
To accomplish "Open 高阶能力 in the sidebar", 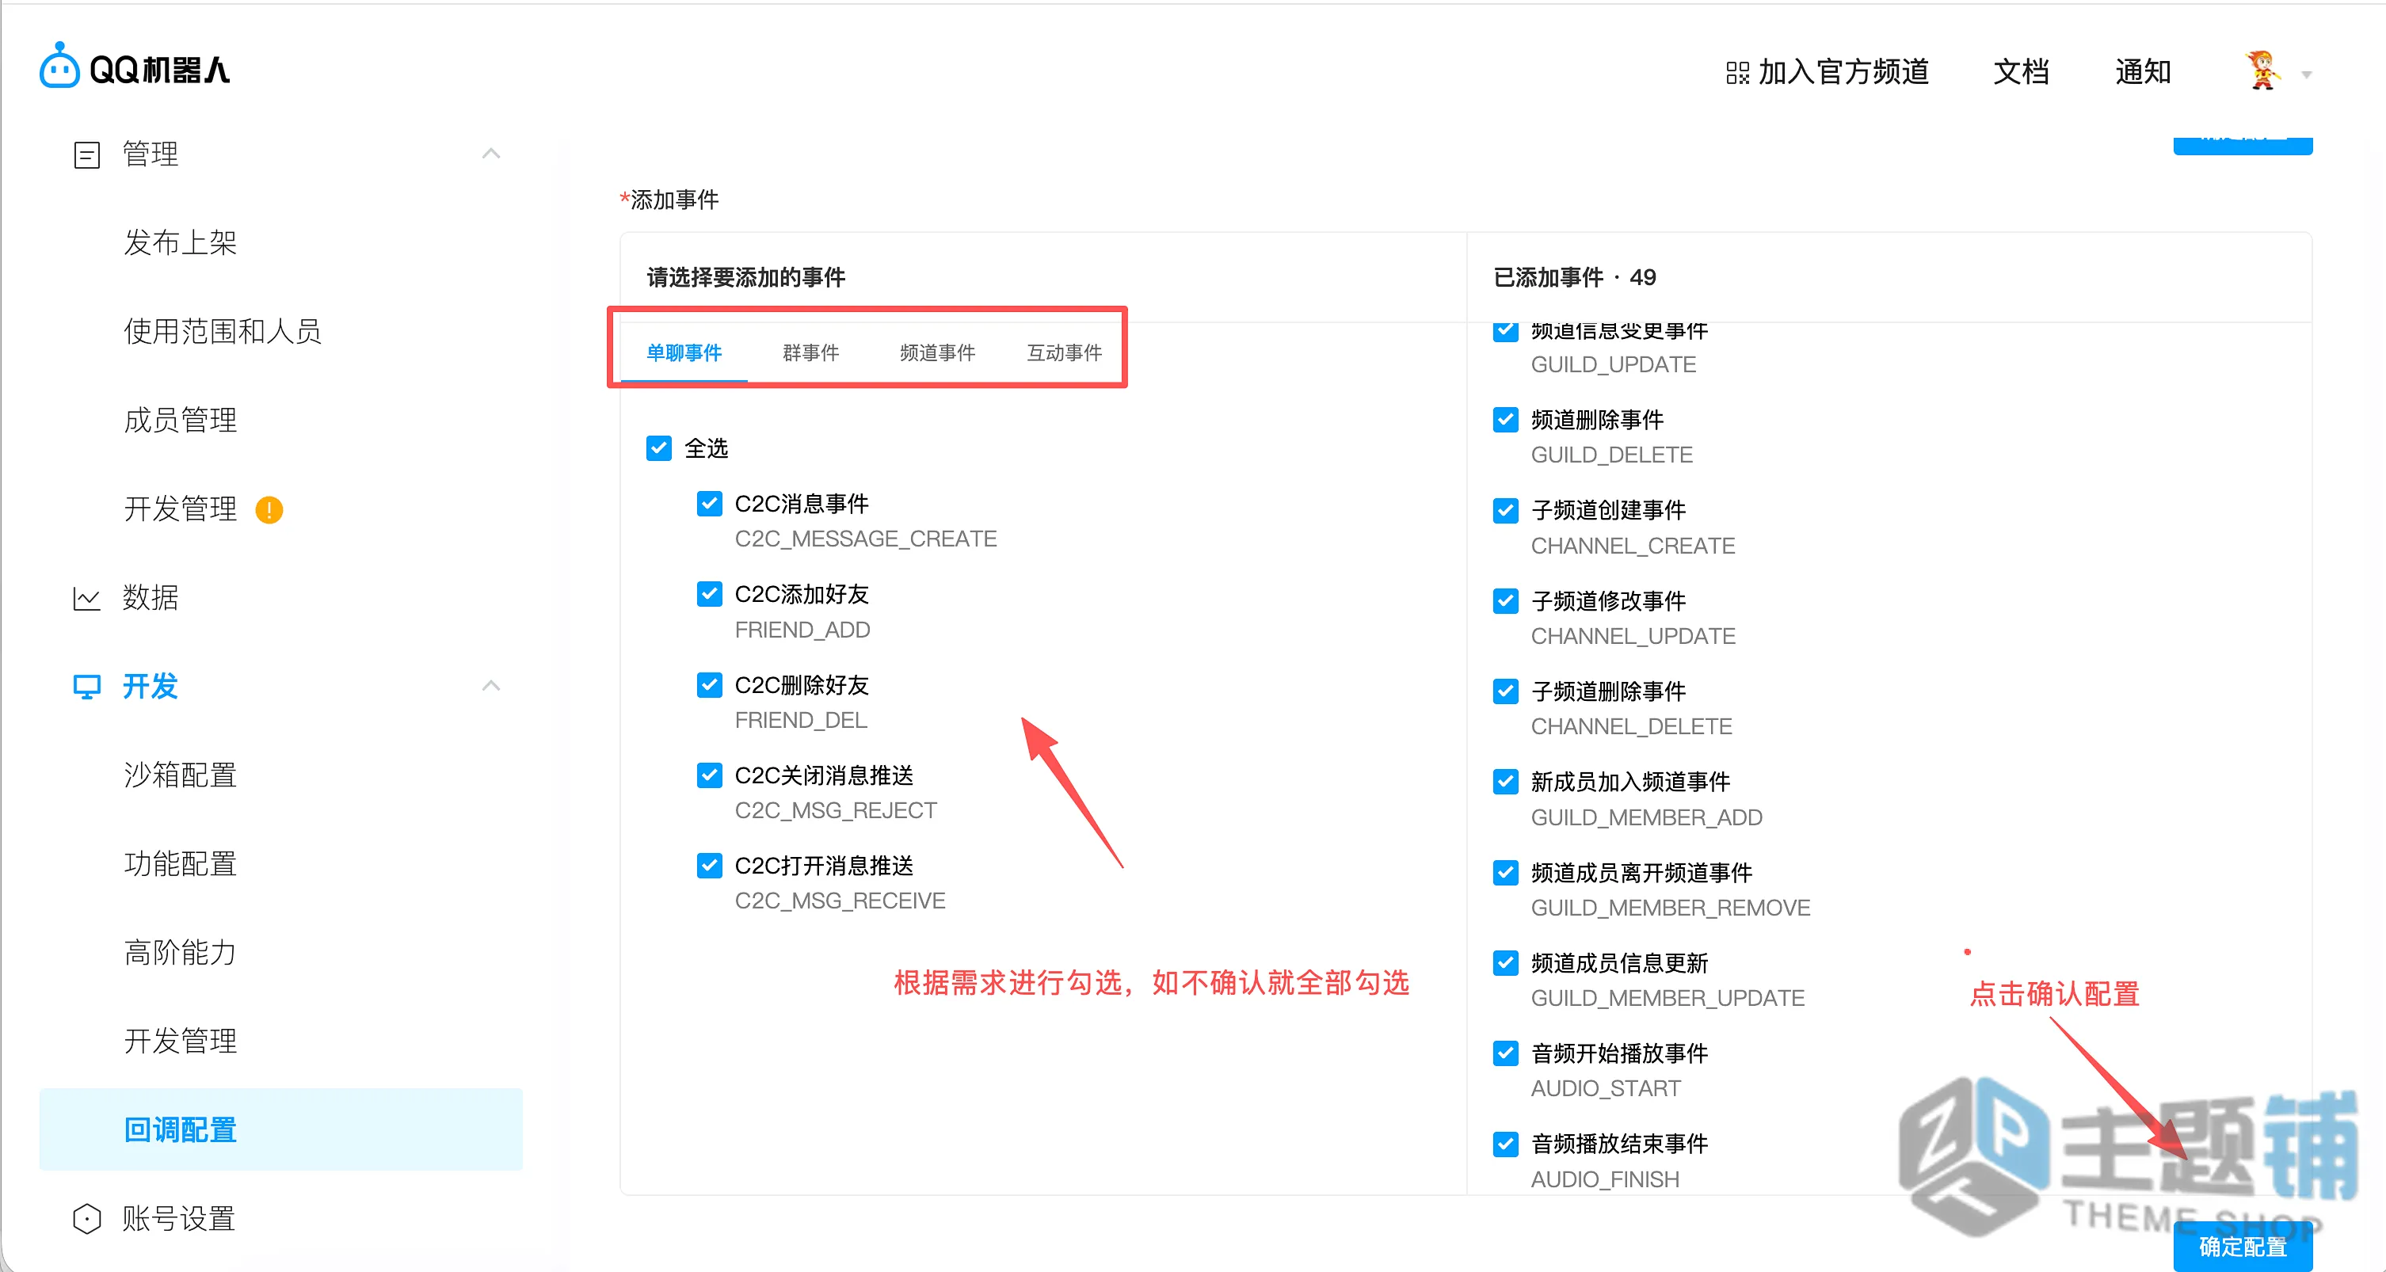I will point(181,953).
